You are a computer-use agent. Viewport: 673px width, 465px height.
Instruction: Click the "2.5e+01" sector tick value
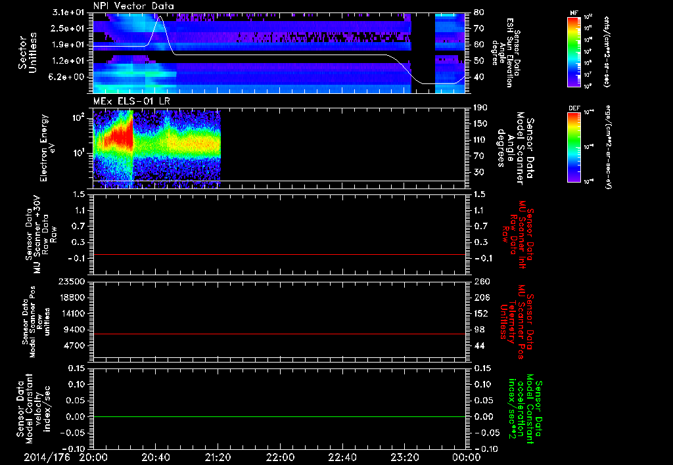point(68,28)
